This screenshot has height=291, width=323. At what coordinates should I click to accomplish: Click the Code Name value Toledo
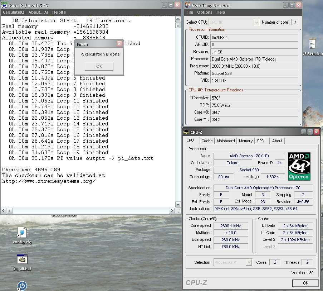(x=233, y=163)
